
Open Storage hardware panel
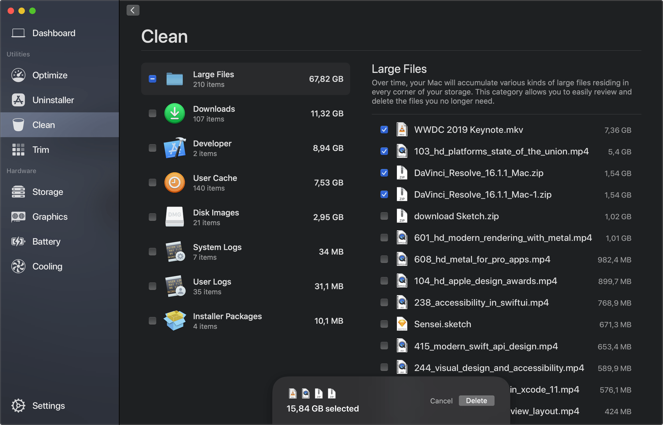tap(48, 191)
